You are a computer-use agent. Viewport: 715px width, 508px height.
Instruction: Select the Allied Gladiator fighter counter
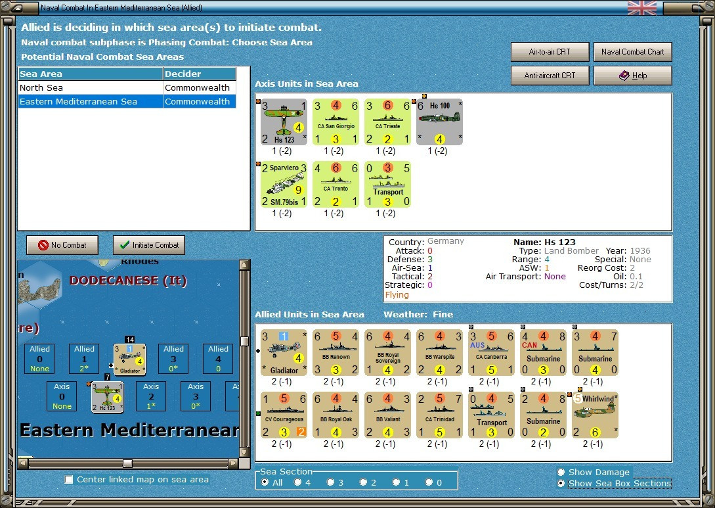click(284, 353)
